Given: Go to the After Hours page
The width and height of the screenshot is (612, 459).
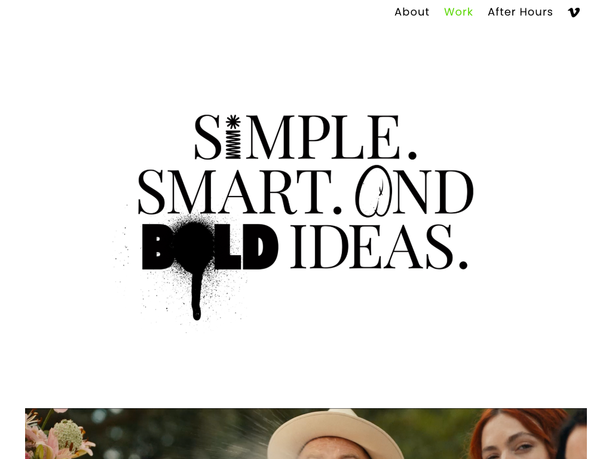Looking at the screenshot, I should pos(520,12).
